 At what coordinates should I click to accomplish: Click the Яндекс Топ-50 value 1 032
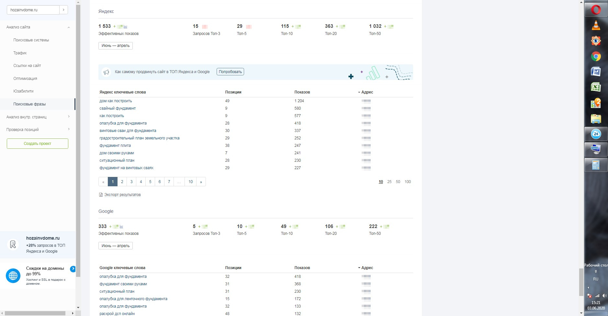tap(375, 26)
